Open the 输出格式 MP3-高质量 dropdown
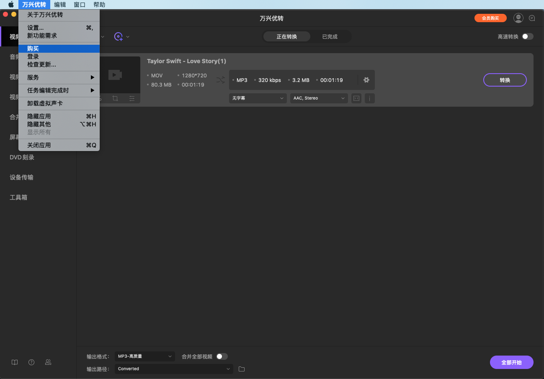 tap(144, 356)
